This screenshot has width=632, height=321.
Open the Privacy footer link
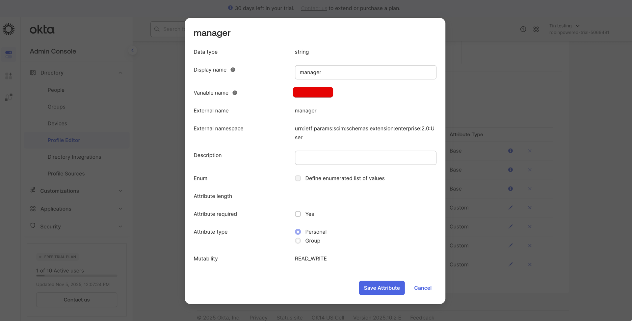tap(258, 318)
